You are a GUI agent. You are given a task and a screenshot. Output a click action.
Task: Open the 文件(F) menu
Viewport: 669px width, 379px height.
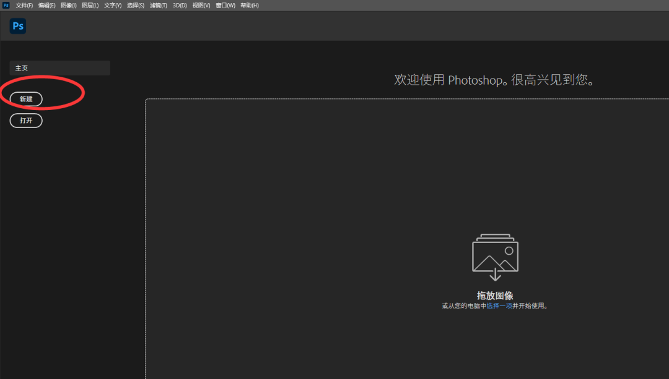point(24,6)
